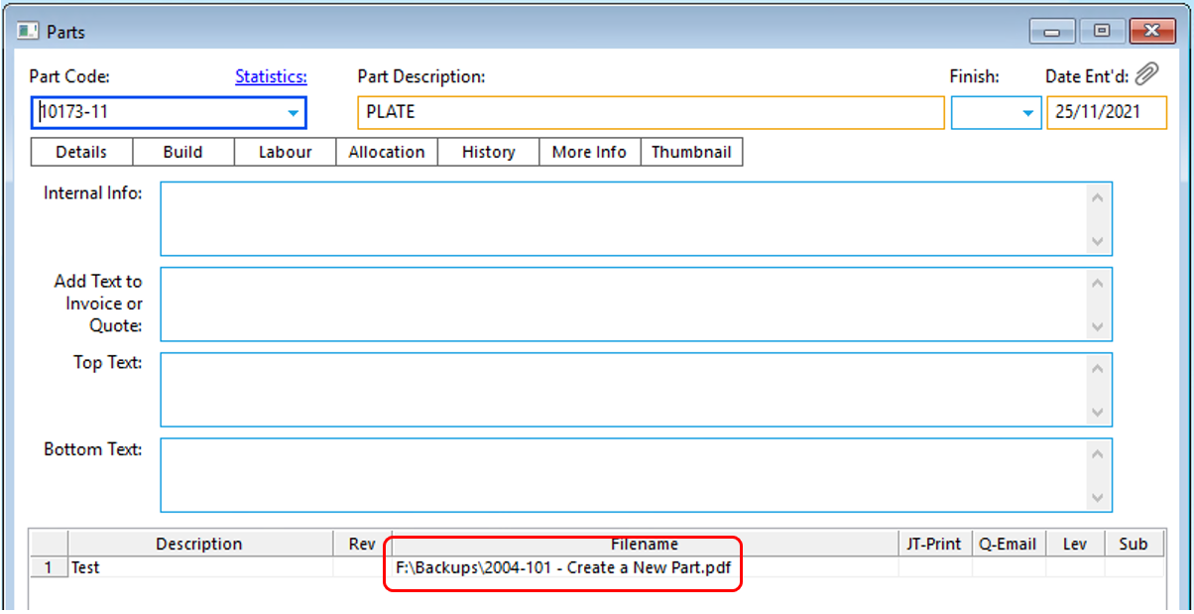Click the Part Description field containing PLATE
The height and width of the screenshot is (614, 1194).
click(651, 113)
